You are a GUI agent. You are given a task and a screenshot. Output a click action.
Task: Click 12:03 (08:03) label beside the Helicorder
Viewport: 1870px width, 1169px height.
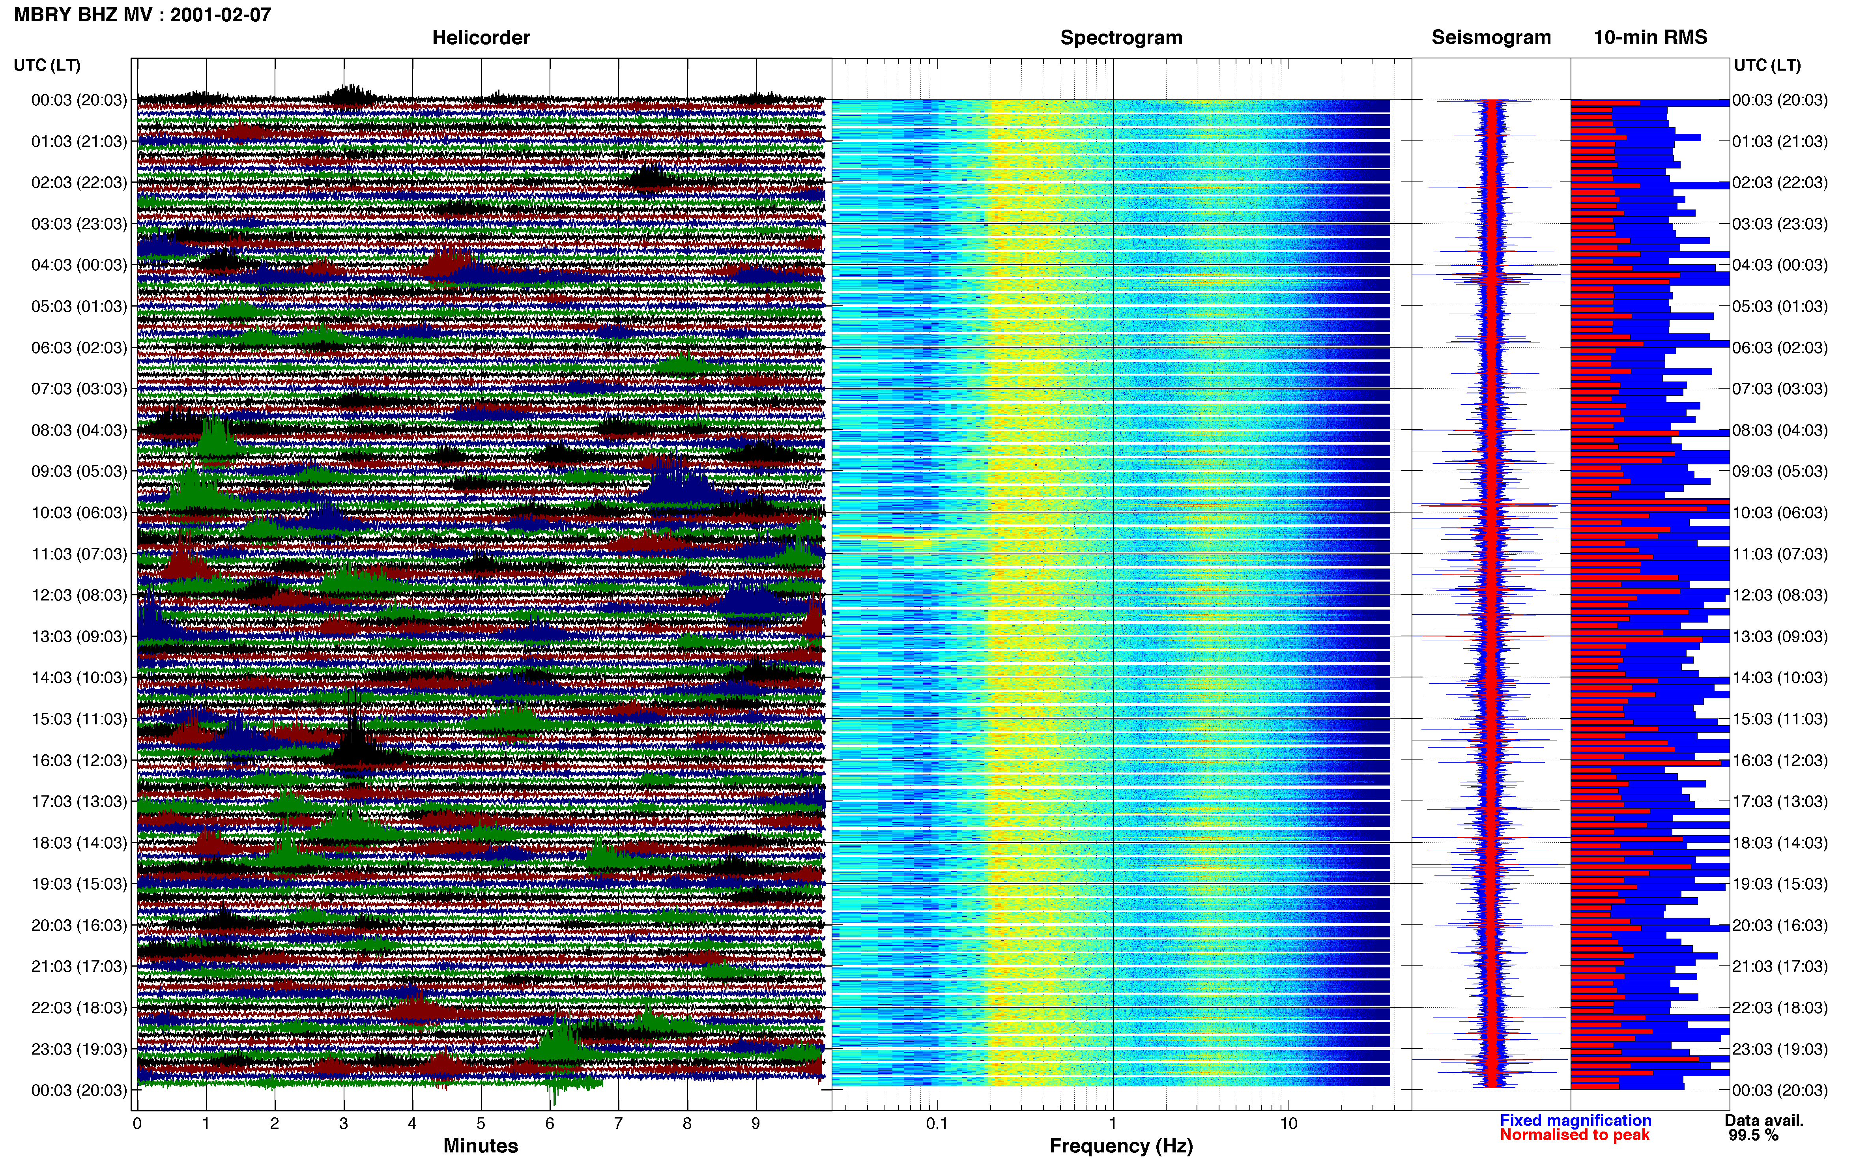[79, 595]
